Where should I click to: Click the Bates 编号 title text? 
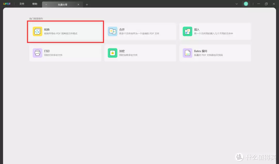pos(201,51)
